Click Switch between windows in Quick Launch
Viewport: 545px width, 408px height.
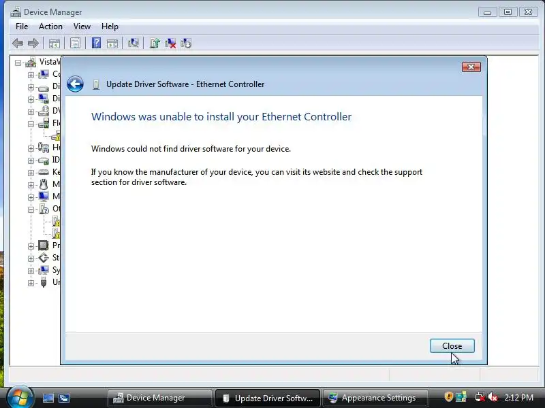click(64, 398)
